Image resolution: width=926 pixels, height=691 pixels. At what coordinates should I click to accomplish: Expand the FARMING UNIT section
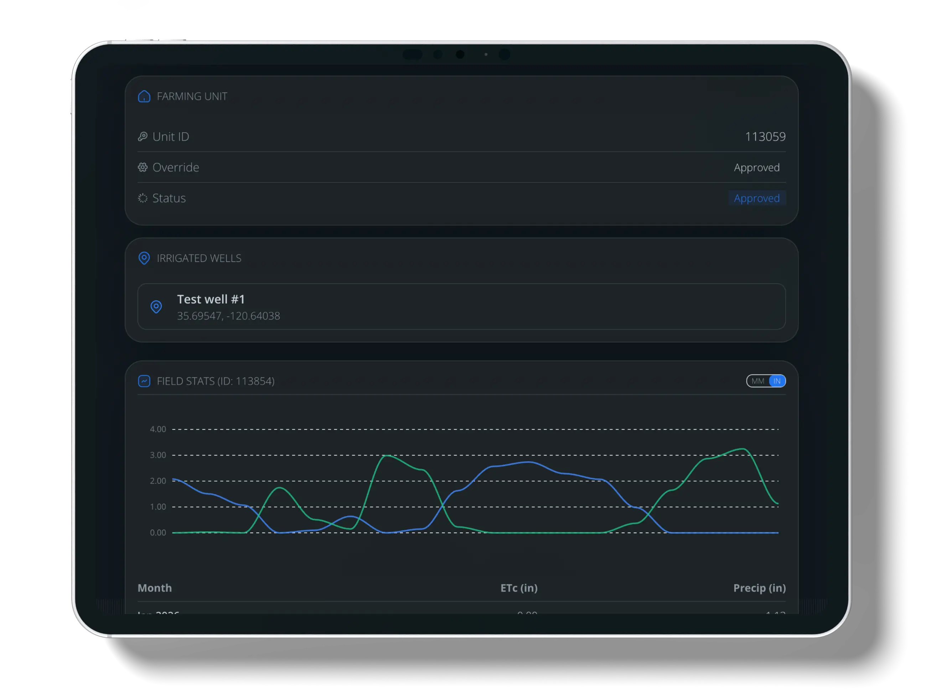click(x=192, y=96)
